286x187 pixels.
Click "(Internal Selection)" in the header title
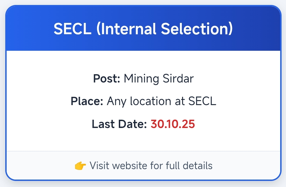pyautogui.click(x=165, y=29)
